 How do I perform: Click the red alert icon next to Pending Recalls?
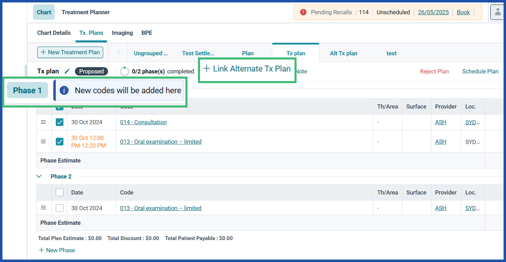(x=303, y=12)
